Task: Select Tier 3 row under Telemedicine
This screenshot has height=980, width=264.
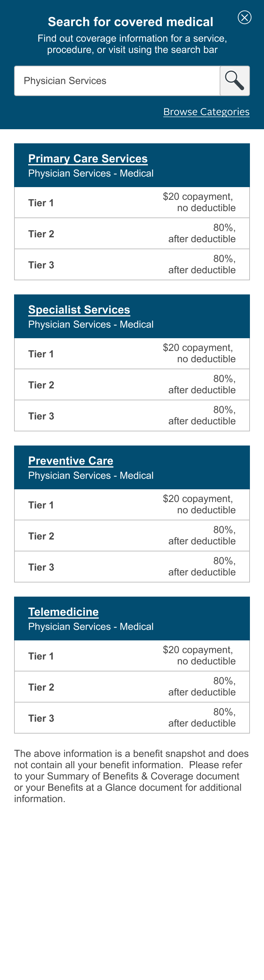Action: pyautogui.click(x=132, y=718)
